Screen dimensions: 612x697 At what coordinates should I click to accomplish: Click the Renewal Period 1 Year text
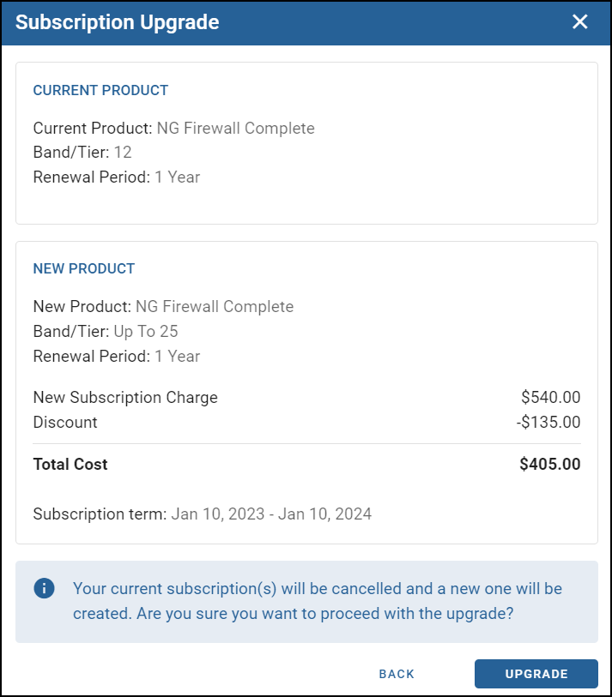(x=117, y=177)
